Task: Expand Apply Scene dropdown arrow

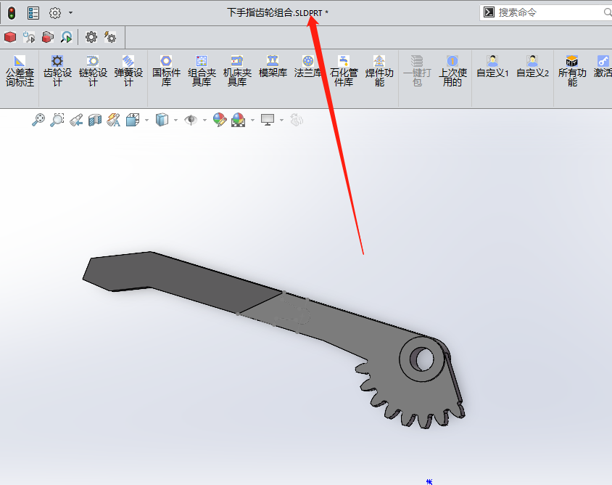Action: (x=252, y=120)
